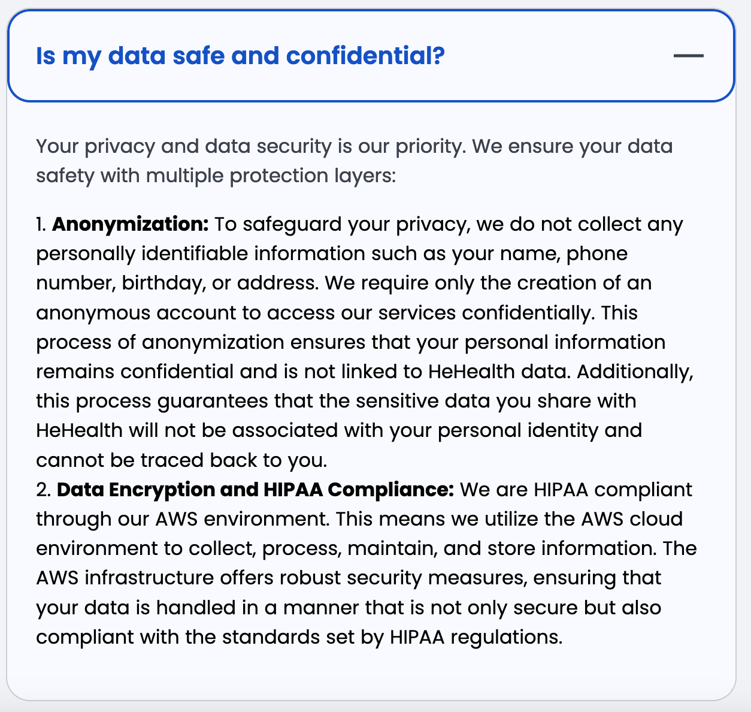Viewport: 751px width, 712px height.
Task: Collapse the FAQ using the minus icon
Action: click(688, 56)
